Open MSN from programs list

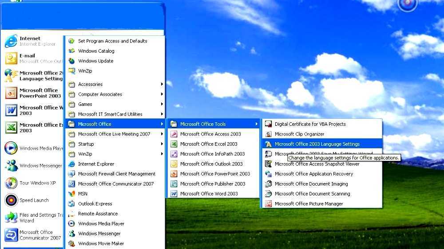point(115,194)
